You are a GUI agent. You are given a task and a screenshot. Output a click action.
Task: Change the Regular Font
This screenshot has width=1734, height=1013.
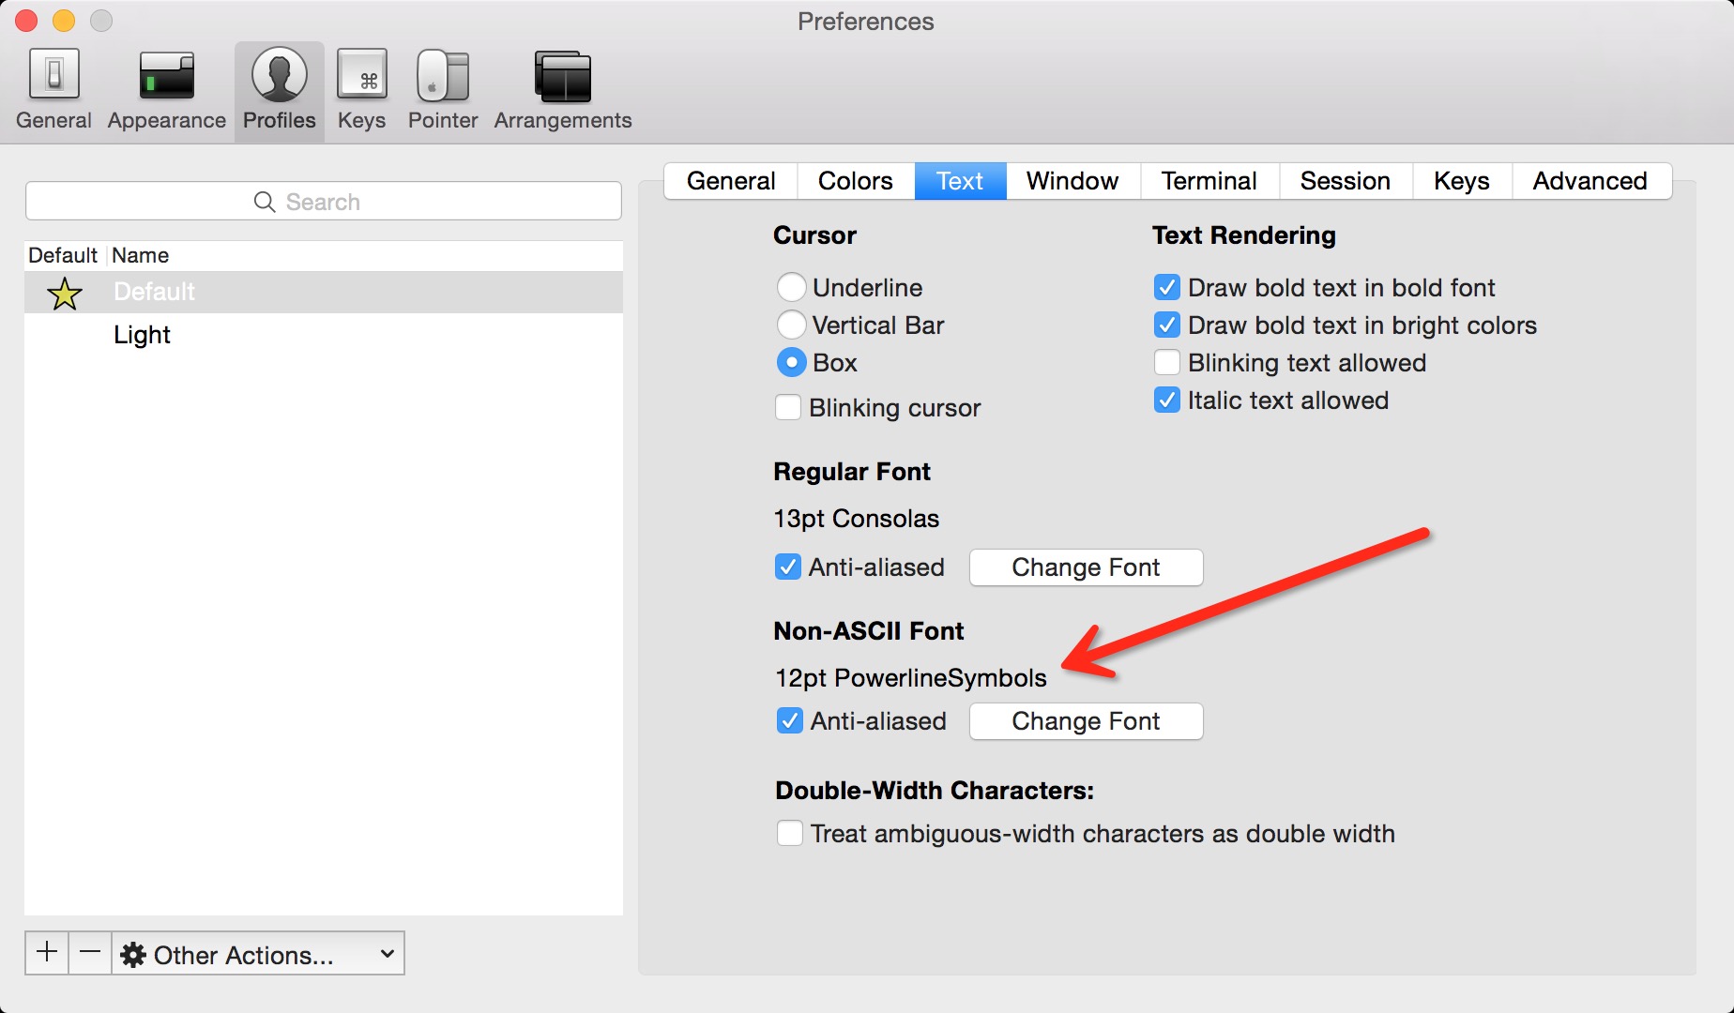[x=1085, y=567]
